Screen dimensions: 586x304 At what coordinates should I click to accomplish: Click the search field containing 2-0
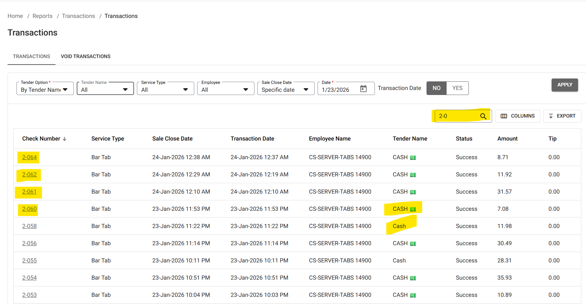pyautogui.click(x=457, y=116)
